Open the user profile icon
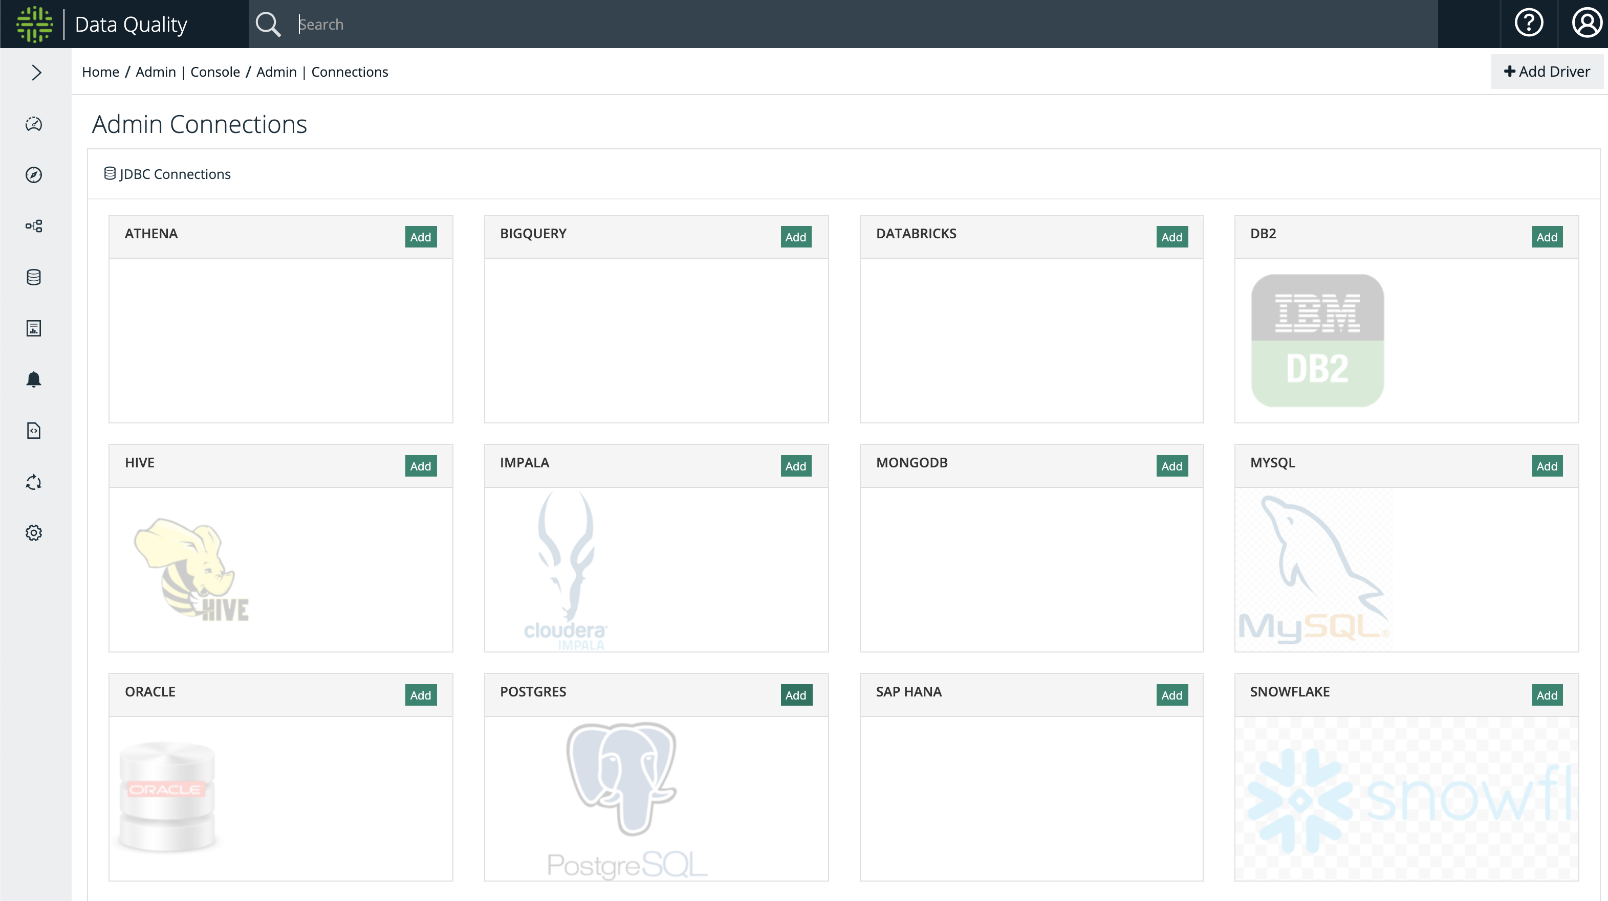This screenshot has height=901, width=1608. point(1586,24)
